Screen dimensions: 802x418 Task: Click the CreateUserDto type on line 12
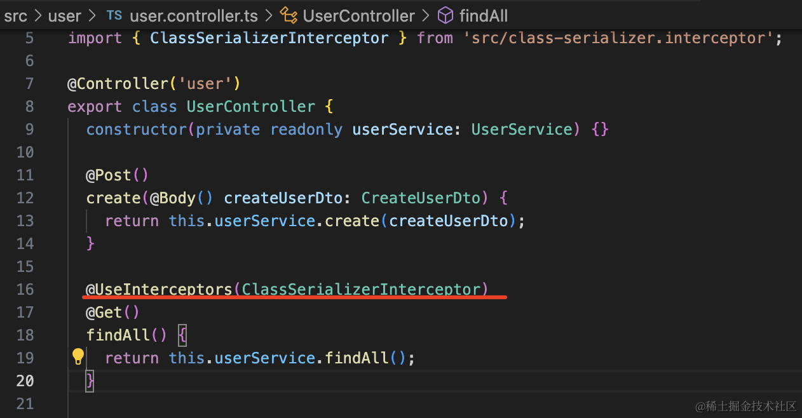click(421, 198)
